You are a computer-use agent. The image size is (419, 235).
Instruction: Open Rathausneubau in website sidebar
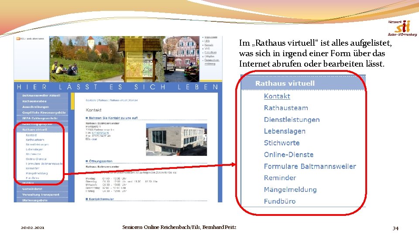pos(34,101)
